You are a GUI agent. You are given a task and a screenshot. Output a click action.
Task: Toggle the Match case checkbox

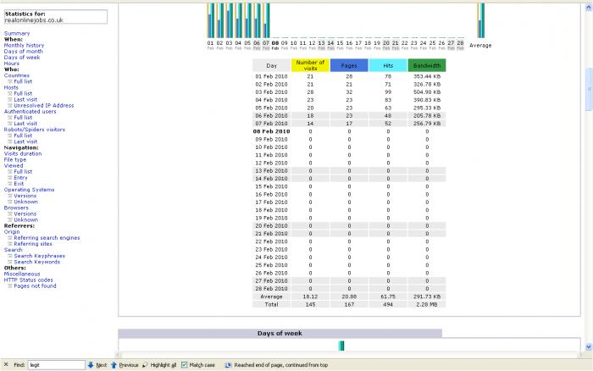(184, 365)
